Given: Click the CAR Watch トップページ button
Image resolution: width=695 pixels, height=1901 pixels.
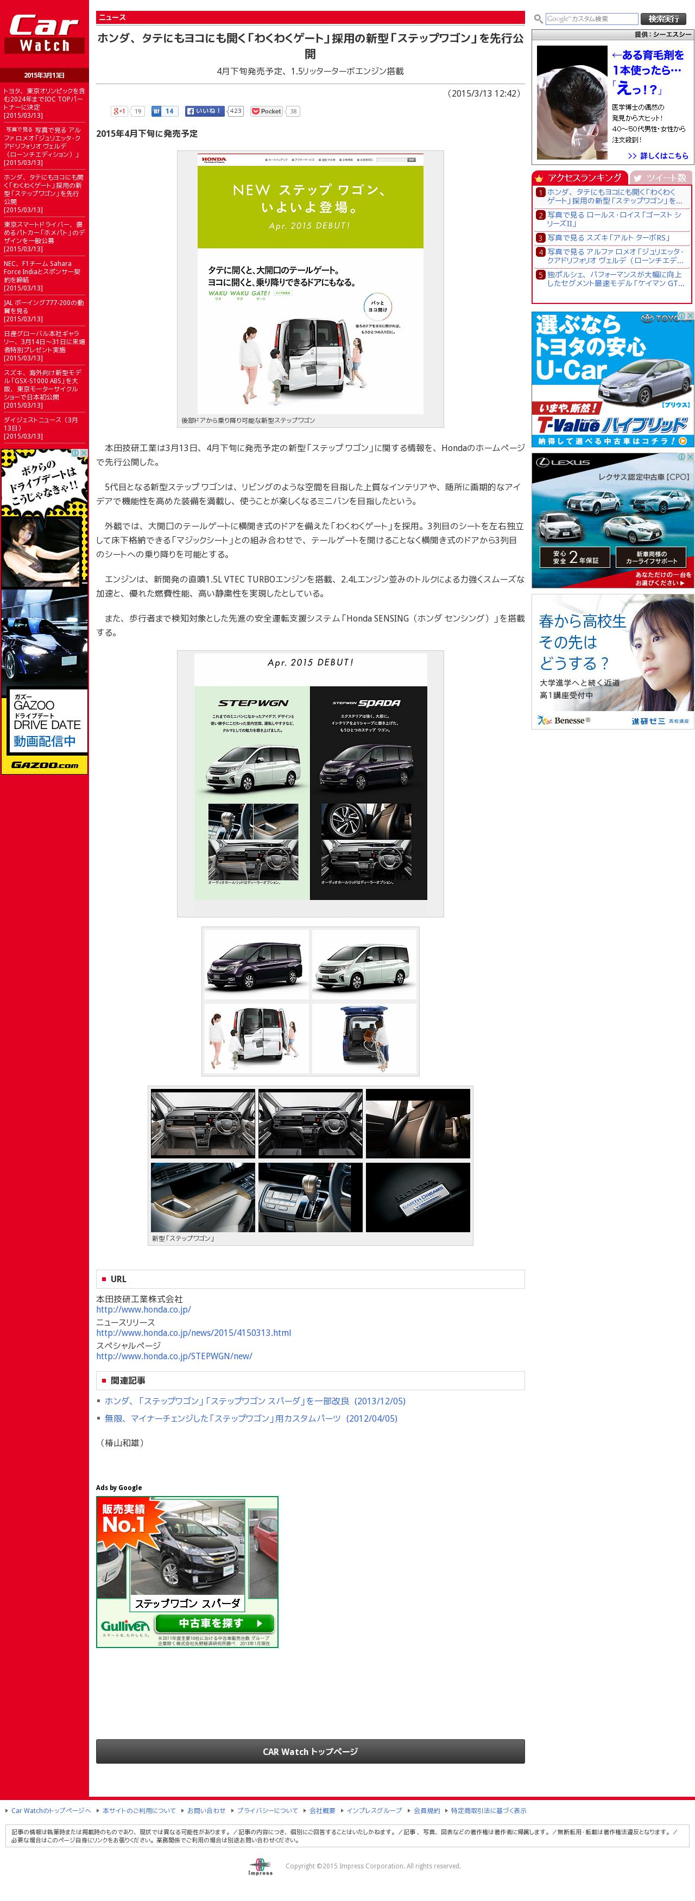Looking at the screenshot, I should click(x=310, y=1751).
